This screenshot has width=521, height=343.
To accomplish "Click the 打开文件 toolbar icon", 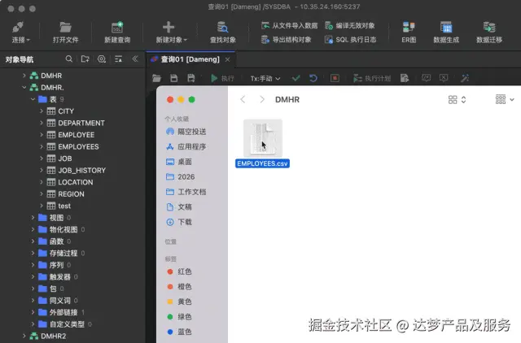I will click(x=65, y=33).
